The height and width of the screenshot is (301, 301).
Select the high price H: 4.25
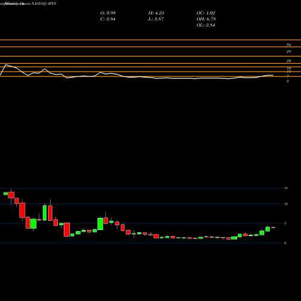(157, 13)
